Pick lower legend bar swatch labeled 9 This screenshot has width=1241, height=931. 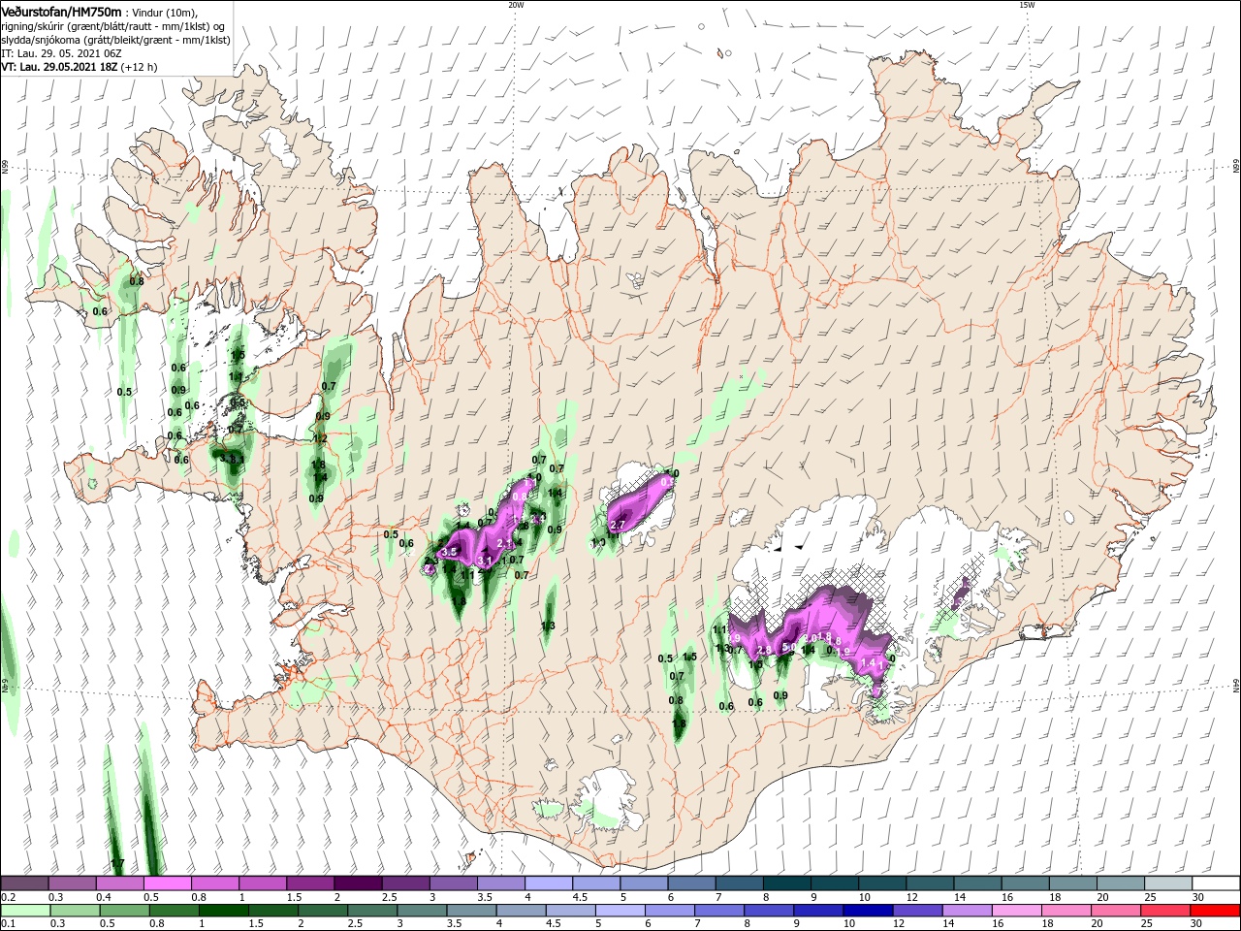point(819,911)
